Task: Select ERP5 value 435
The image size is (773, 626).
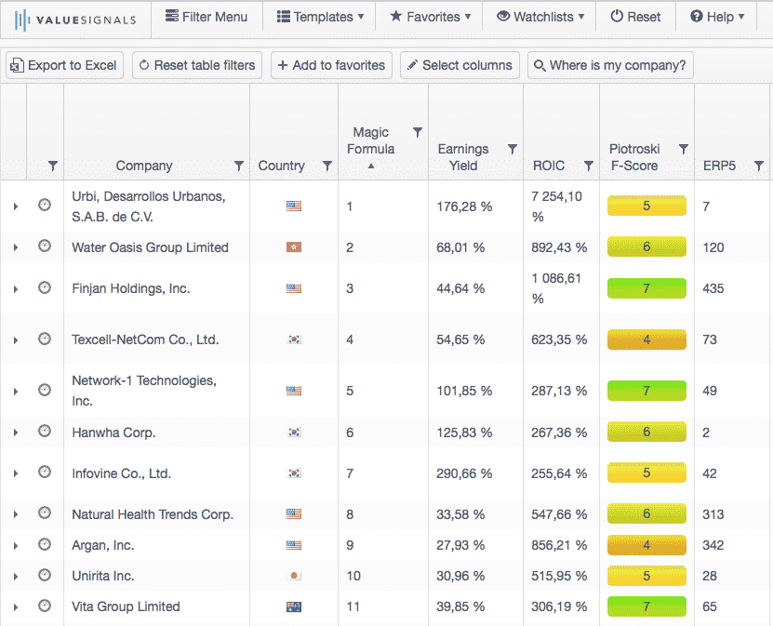Action: pyautogui.click(x=713, y=288)
